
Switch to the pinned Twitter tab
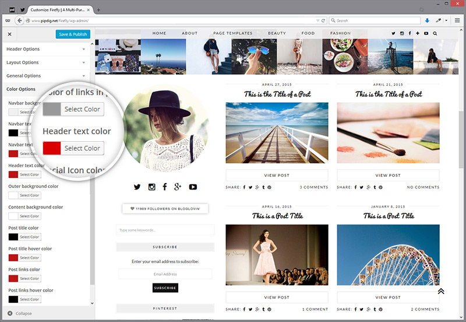pos(23,10)
